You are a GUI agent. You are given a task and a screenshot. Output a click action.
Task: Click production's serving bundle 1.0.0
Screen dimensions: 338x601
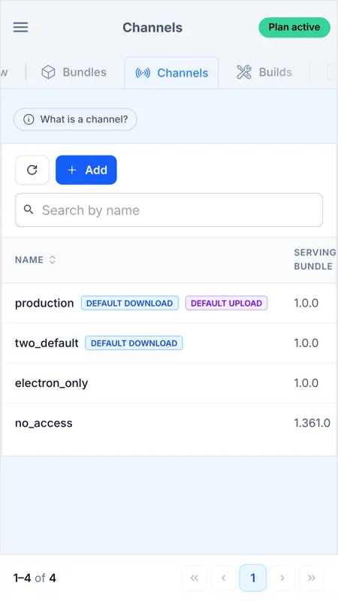(306, 303)
